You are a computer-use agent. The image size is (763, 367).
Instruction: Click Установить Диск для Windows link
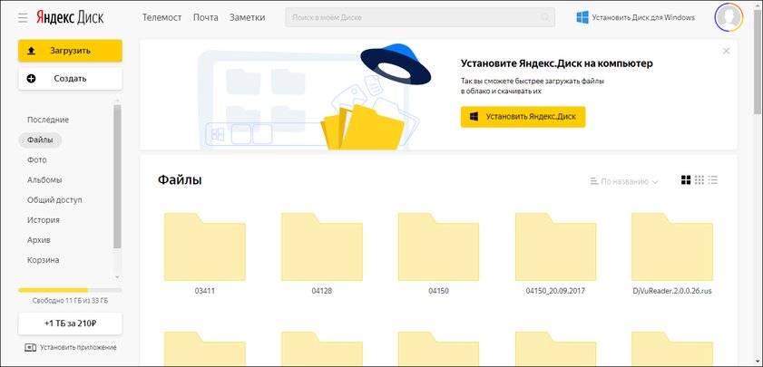pos(643,17)
